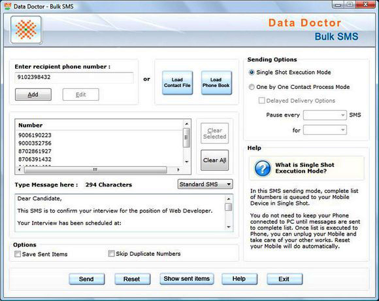Click the title bar application icon

tap(8, 6)
